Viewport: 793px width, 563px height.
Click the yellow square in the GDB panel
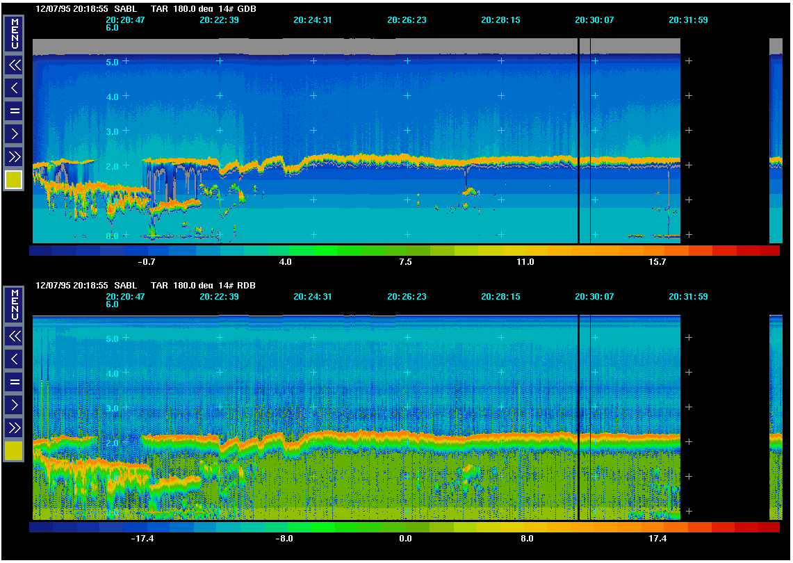(14, 180)
